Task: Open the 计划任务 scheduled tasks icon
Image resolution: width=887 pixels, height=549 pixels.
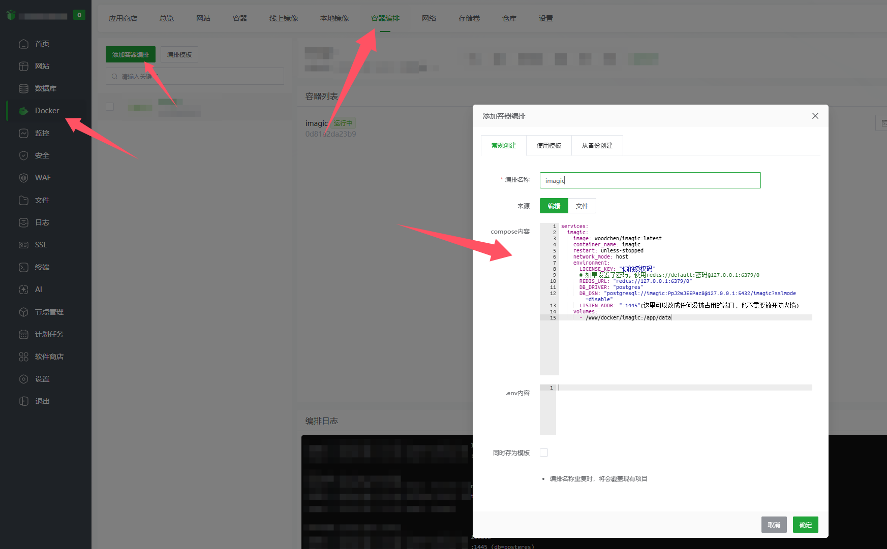Action: point(23,334)
